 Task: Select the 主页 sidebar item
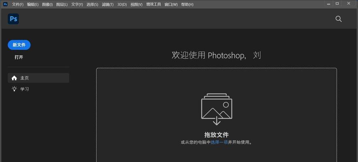pos(38,78)
